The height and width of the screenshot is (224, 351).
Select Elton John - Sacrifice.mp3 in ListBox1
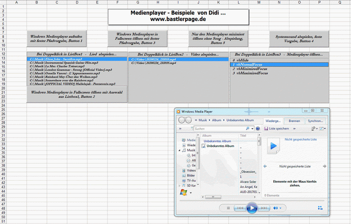coord(77,59)
